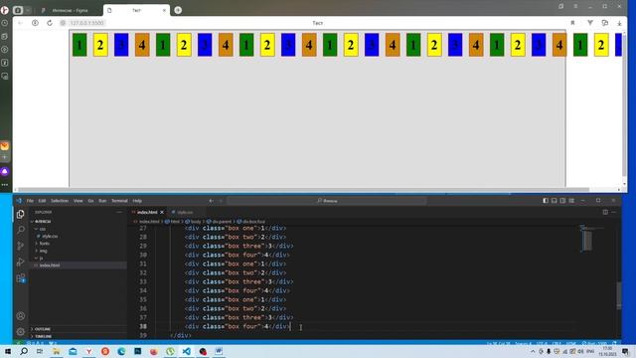Click the div.parent breadcrumb item
The height and width of the screenshot is (358, 636).
point(219,222)
